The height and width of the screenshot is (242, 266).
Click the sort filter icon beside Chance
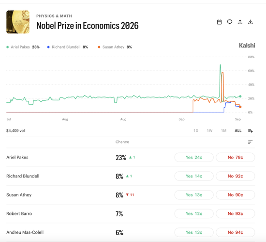tap(250, 142)
